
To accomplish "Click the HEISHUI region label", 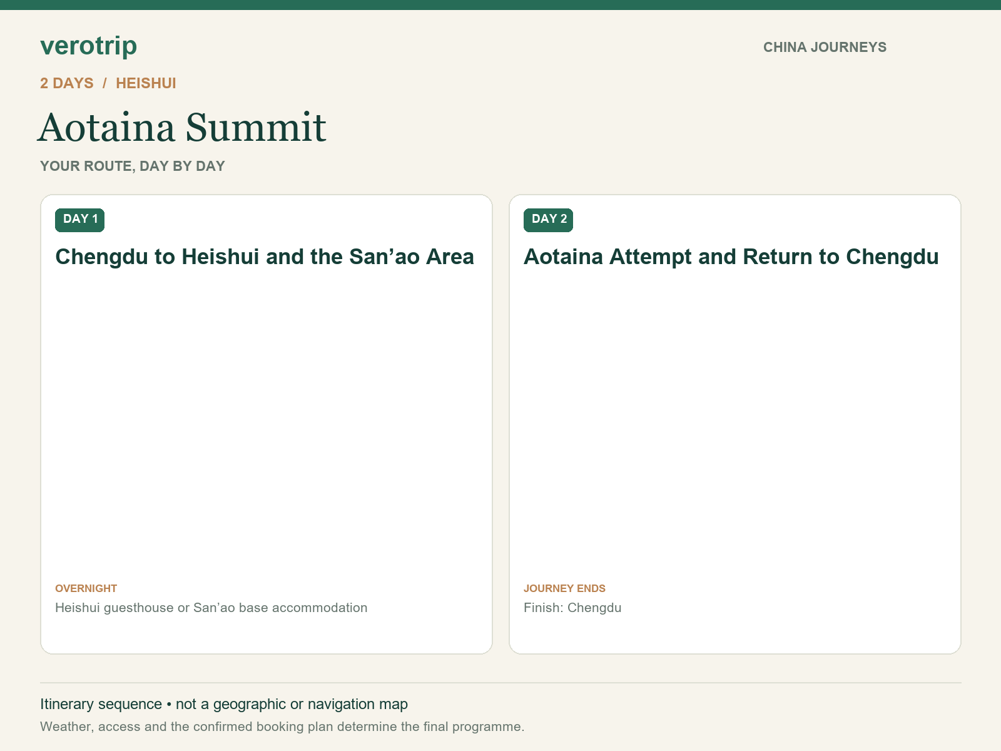I will 146,83.
